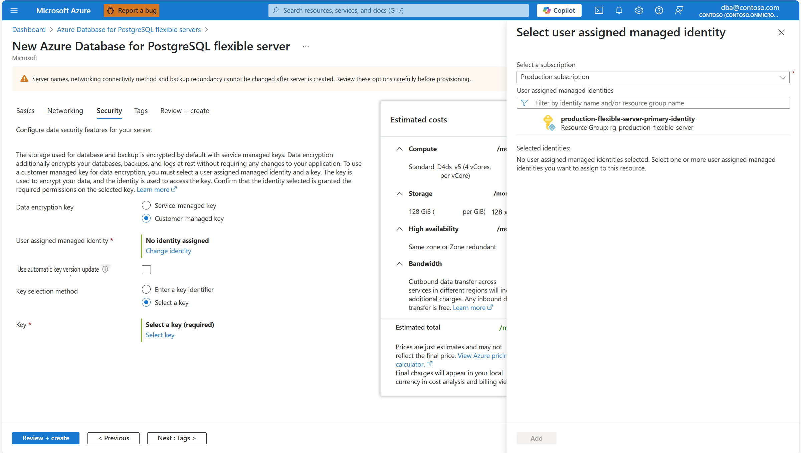This screenshot has width=801, height=453.
Task: Open the Production subscription dropdown
Action: (653, 77)
